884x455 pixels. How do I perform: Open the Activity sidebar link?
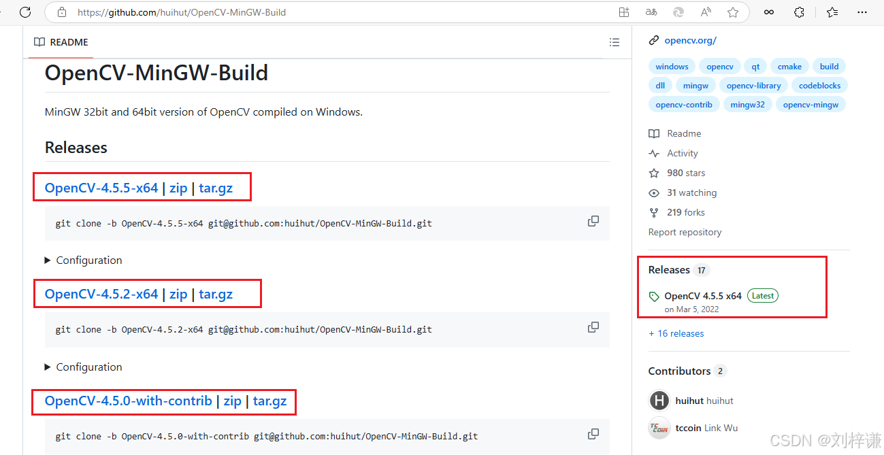point(674,153)
